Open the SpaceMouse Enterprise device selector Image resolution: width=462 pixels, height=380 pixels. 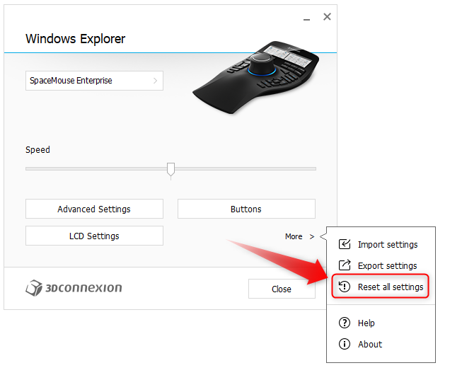[94, 81]
